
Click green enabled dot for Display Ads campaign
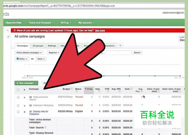[24, 112]
